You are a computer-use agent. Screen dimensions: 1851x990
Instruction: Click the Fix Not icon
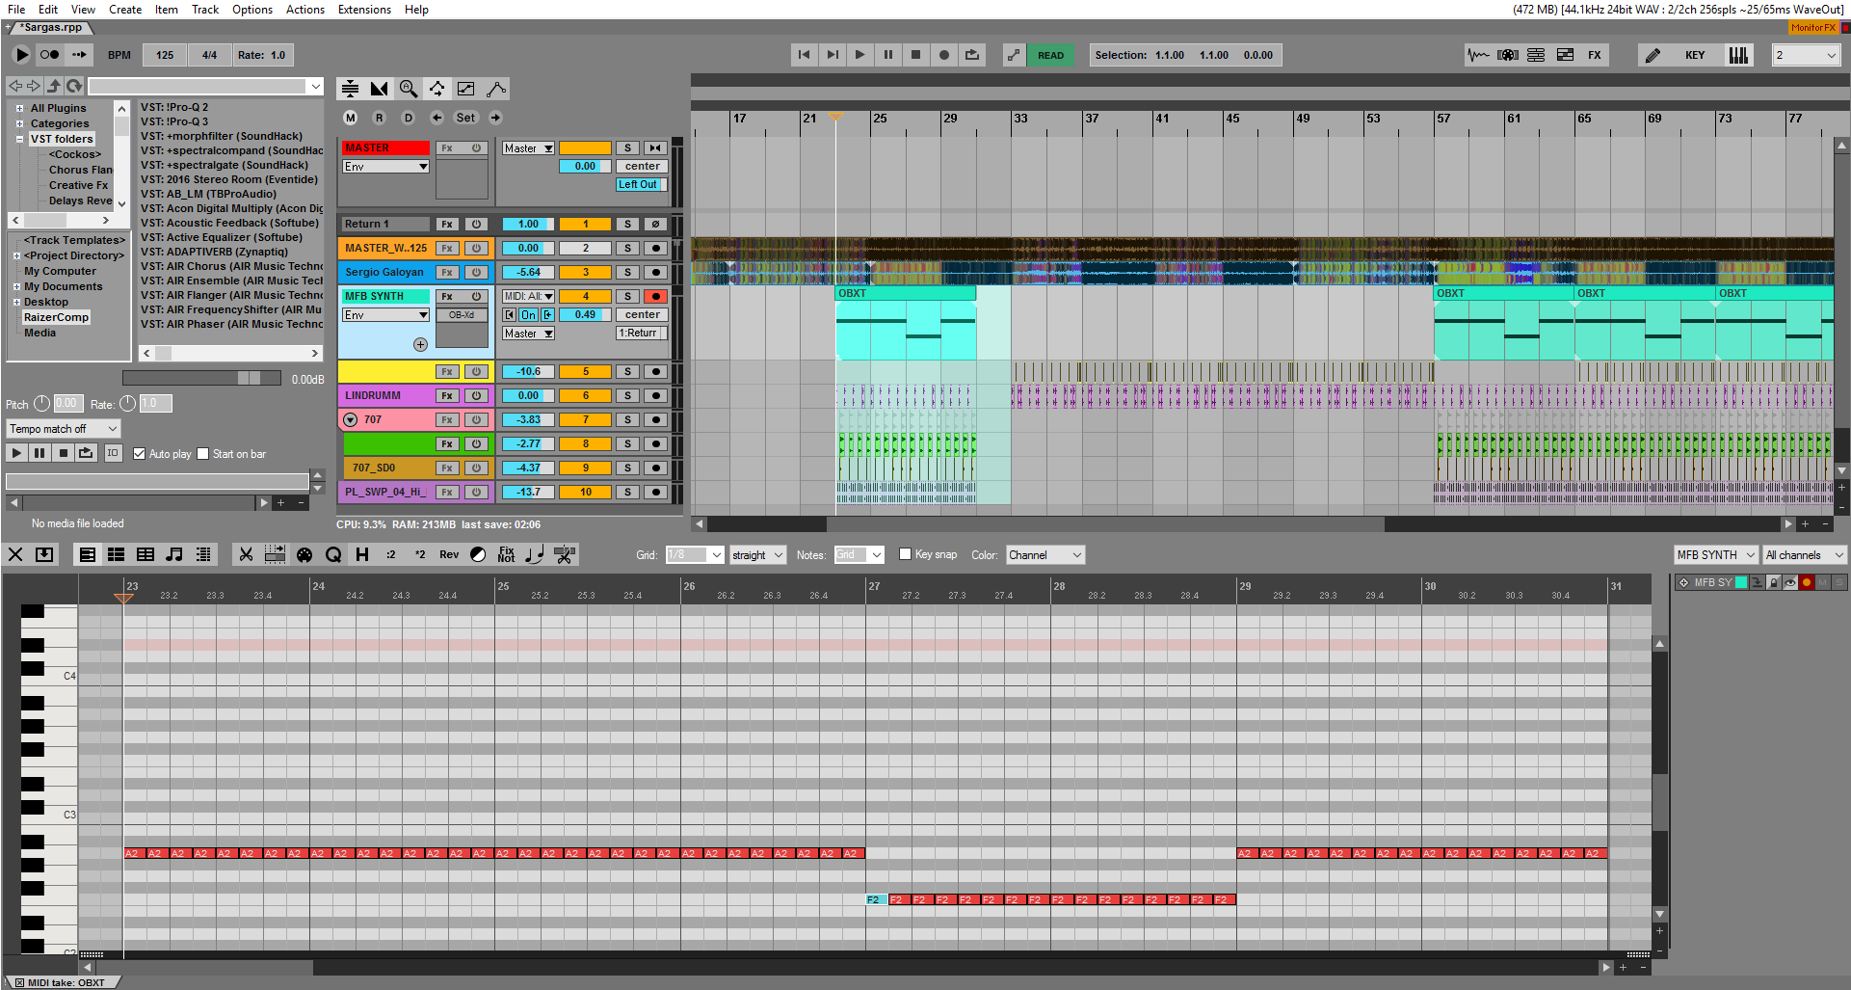[x=507, y=554]
